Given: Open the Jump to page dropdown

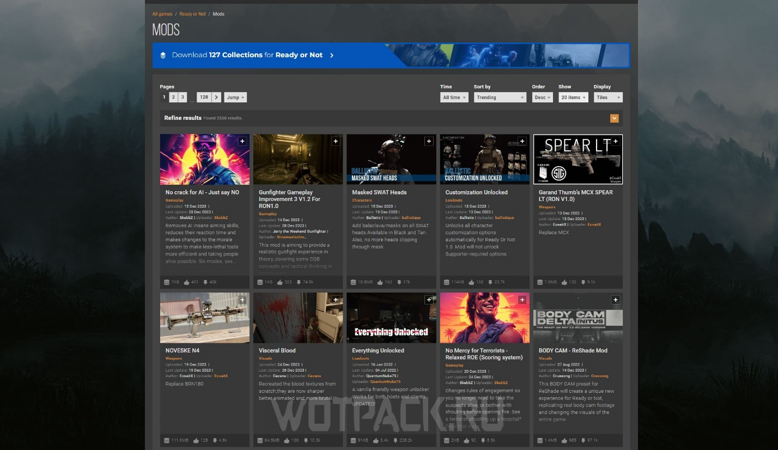Looking at the screenshot, I should click(235, 98).
